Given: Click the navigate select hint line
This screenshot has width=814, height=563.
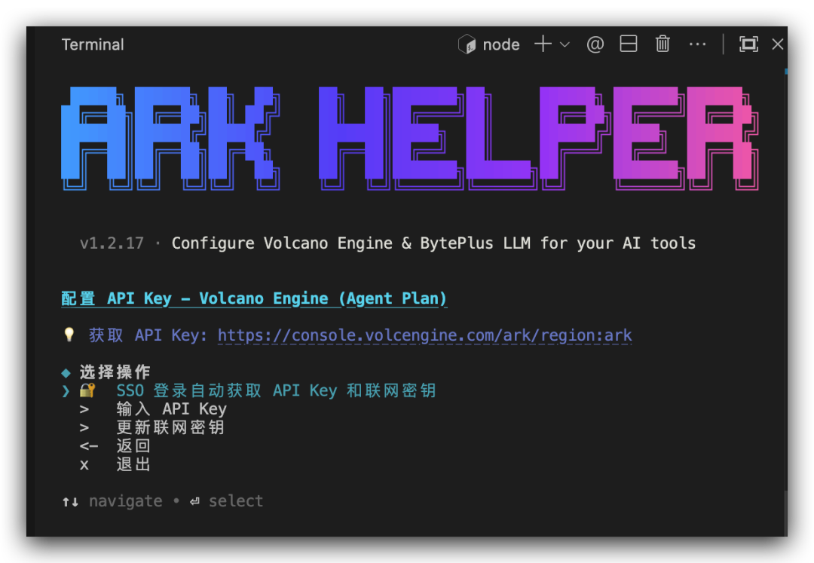Looking at the screenshot, I should 163,501.
